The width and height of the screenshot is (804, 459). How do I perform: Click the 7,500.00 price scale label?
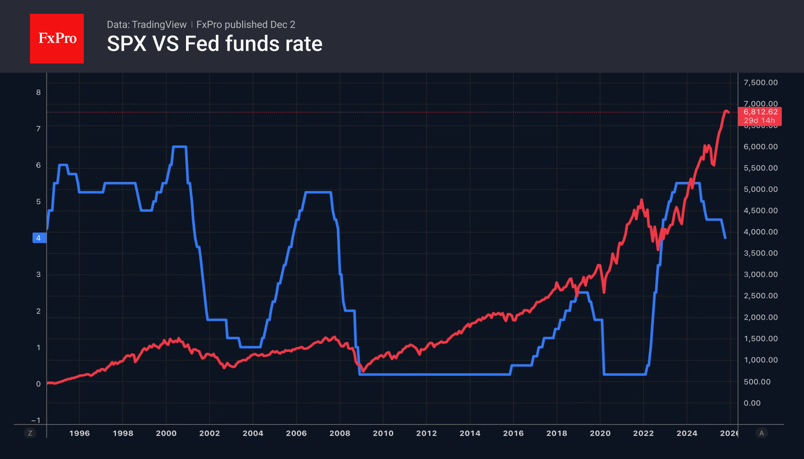coord(761,83)
